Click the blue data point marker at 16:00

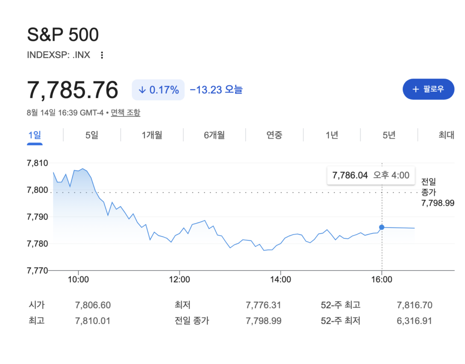[x=381, y=227]
